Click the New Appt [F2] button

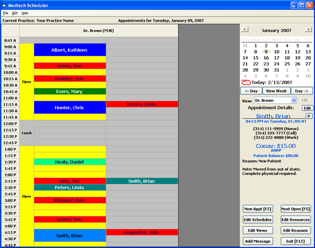coord(258,209)
